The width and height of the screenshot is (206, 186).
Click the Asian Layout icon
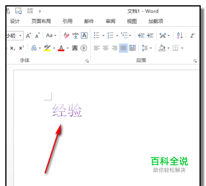coord(163,36)
